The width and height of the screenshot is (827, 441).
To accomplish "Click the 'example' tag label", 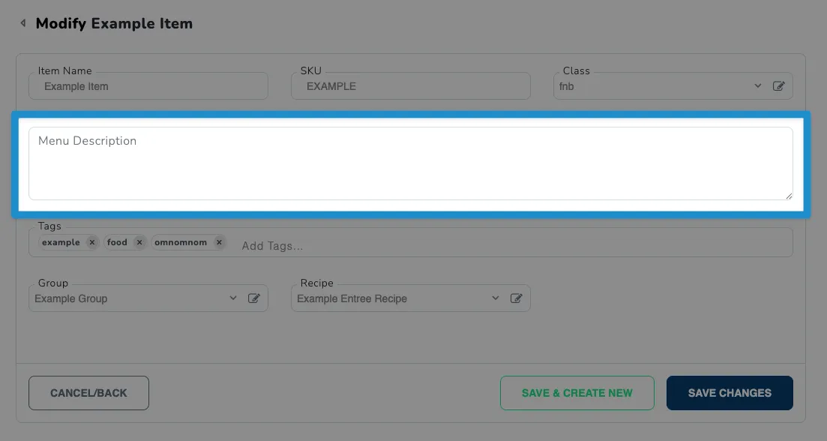I will (x=61, y=242).
